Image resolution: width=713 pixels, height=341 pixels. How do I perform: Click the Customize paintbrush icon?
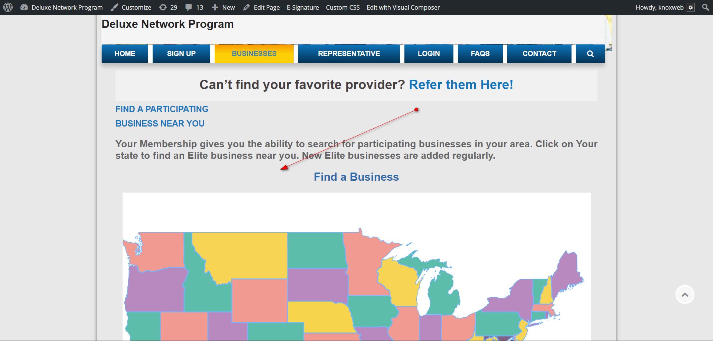[x=115, y=7]
